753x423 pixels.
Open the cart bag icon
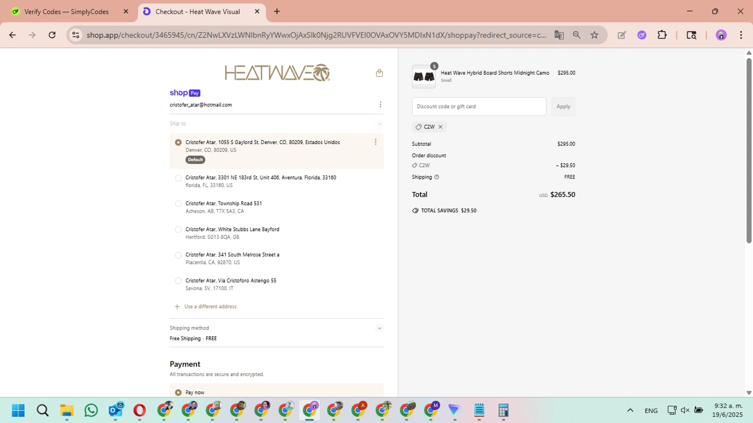380,73
